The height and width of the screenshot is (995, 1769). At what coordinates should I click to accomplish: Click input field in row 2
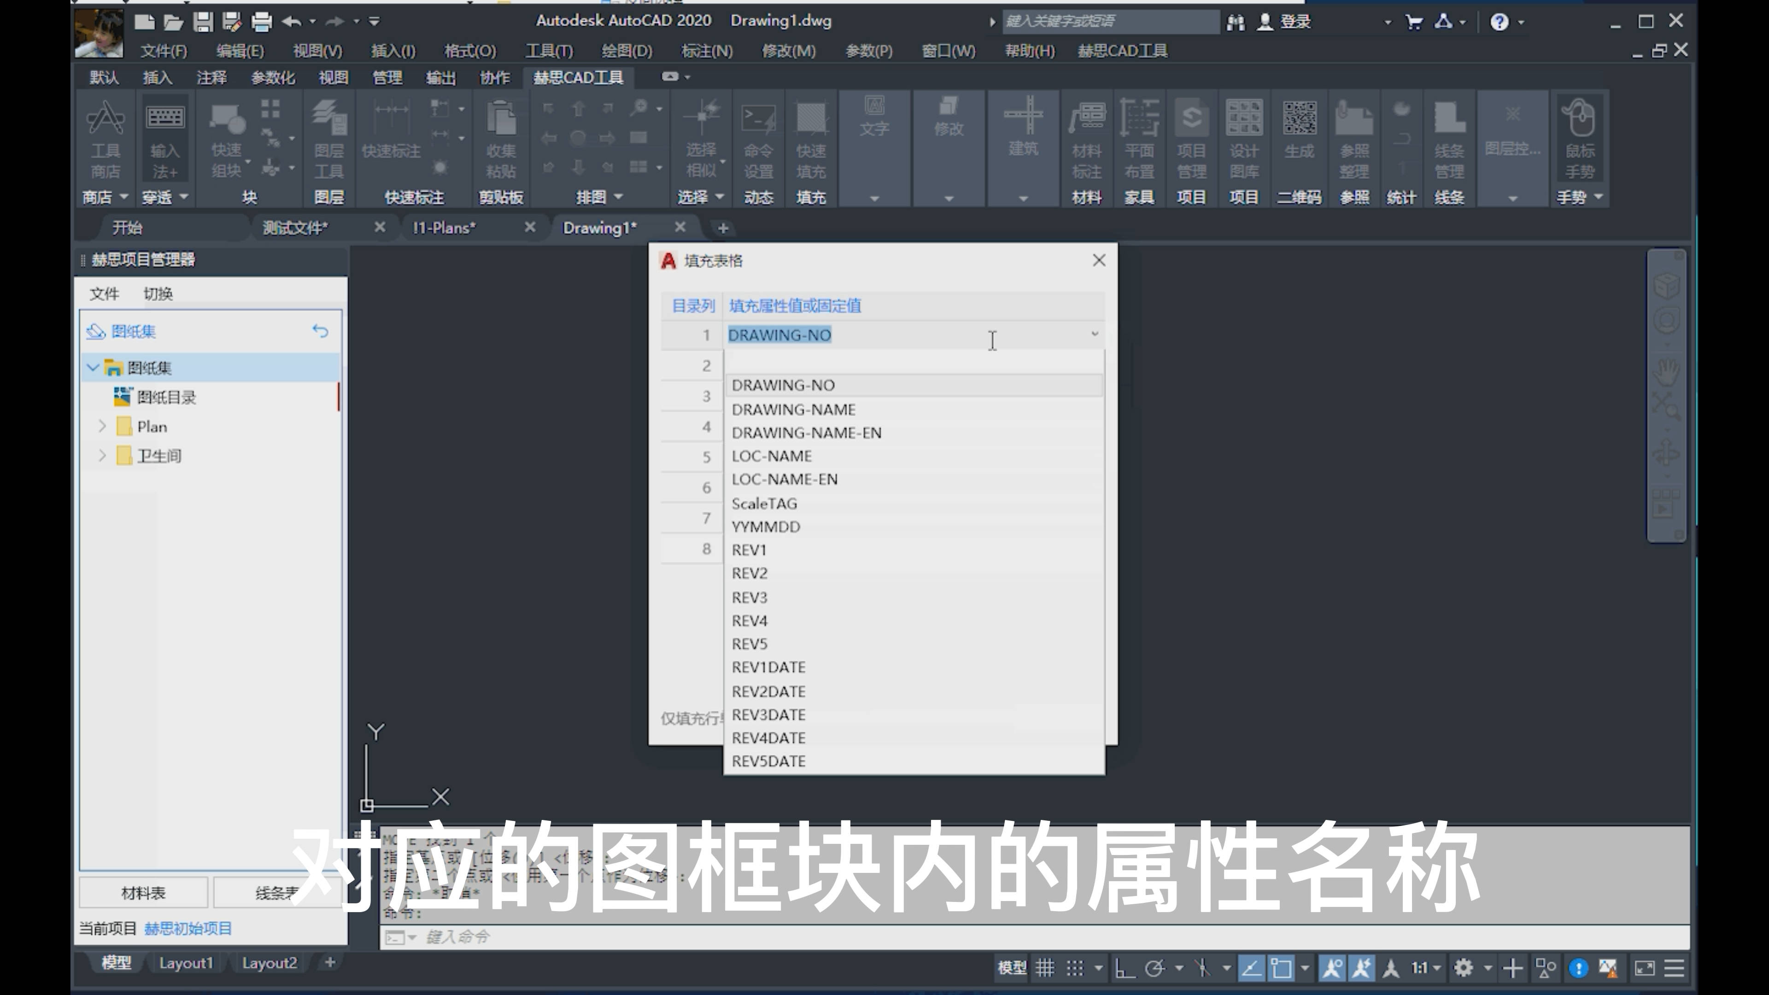911,364
